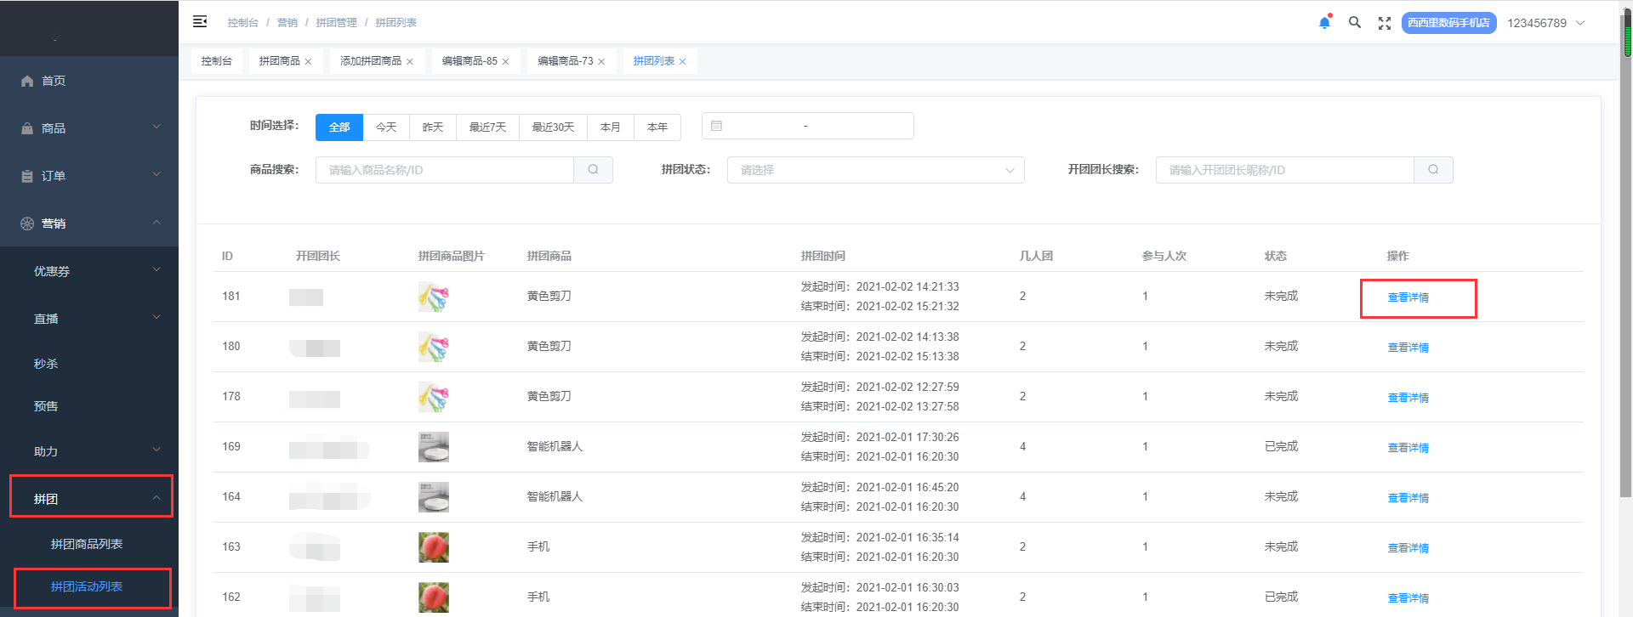The height and width of the screenshot is (617, 1633).
Task: Open 拼团商品列表 in the sidebar
Action: 87,544
